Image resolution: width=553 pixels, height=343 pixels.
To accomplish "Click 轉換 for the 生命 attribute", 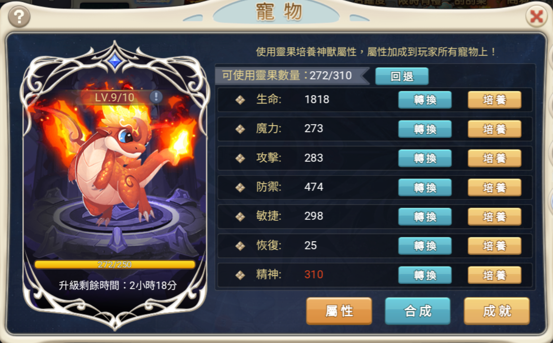I will (425, 100).
